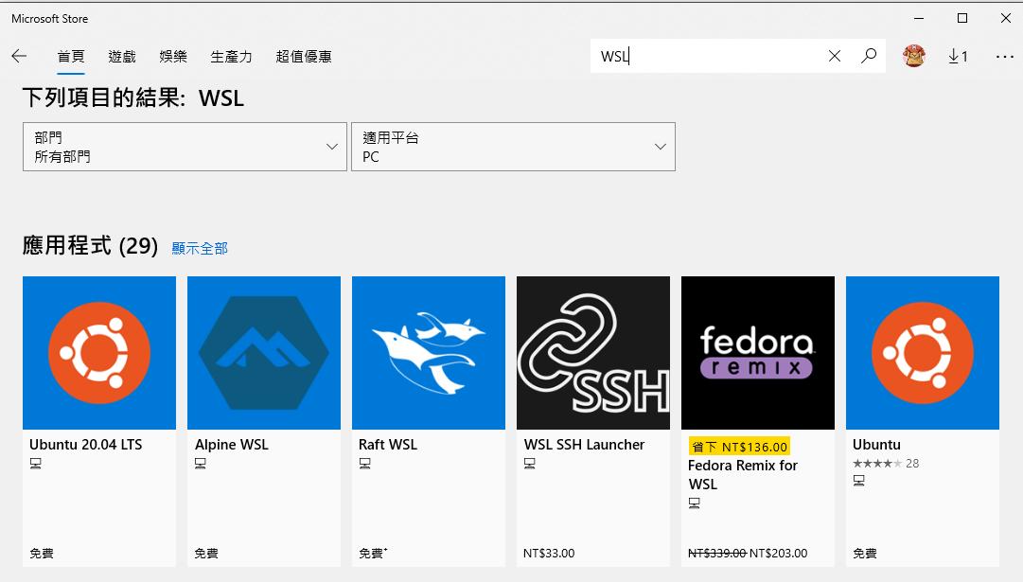
Task: Click the 下列項目的結果: WSL heading
Action: [x=133, y=97]
